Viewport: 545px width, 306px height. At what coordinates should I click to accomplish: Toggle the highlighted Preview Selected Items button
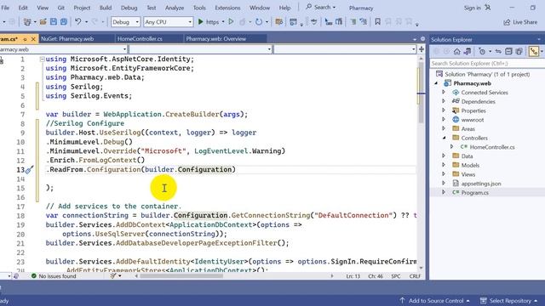point(533,51)
